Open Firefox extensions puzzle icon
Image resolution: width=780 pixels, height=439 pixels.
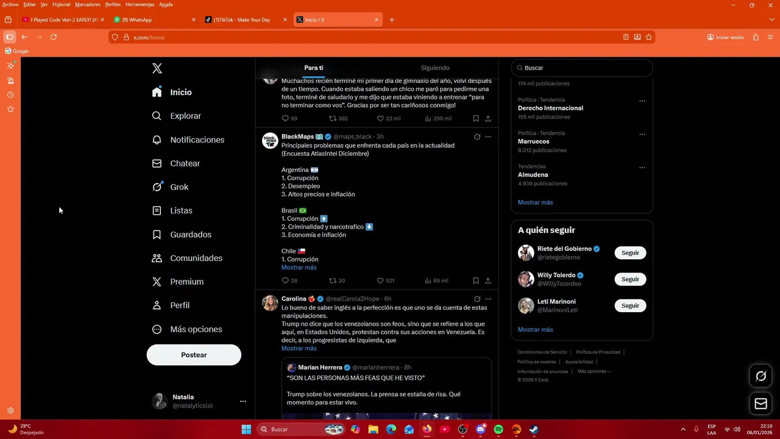tap(756, 37)
